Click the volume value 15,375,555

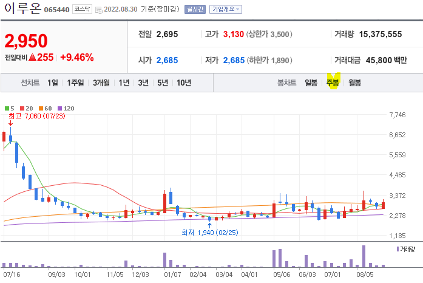[381, 34]
